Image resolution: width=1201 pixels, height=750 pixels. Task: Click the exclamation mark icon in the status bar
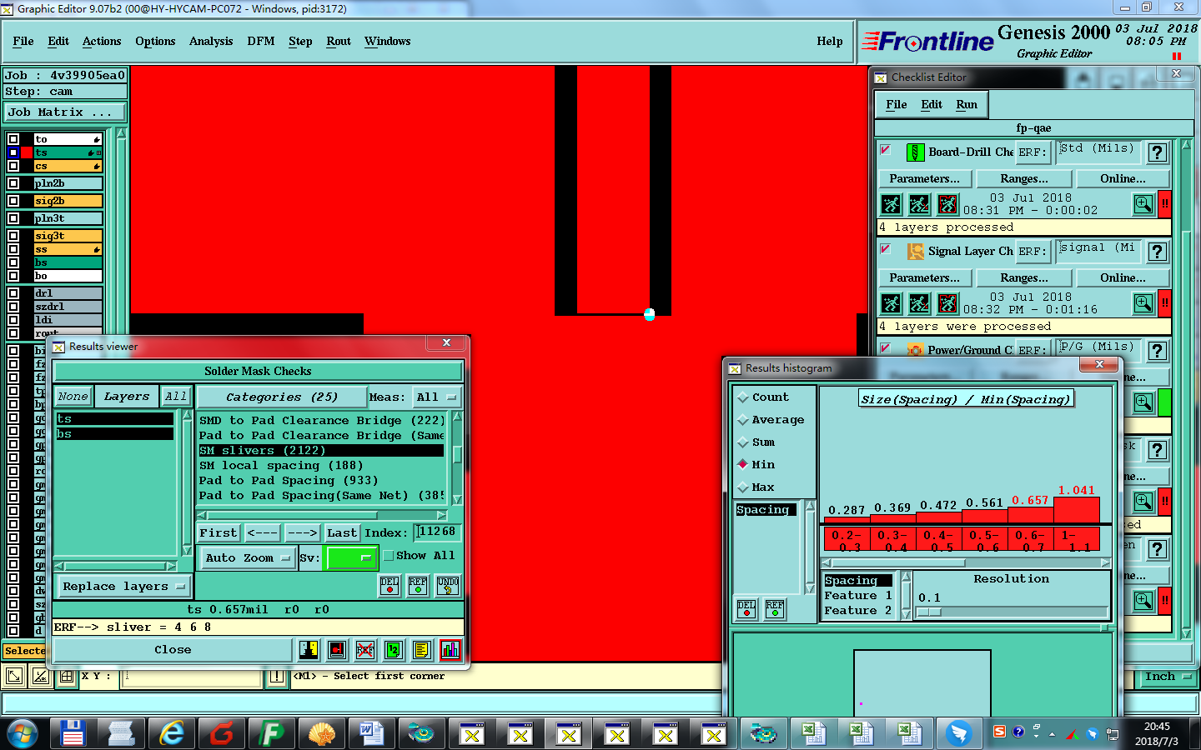click(277, 677)
